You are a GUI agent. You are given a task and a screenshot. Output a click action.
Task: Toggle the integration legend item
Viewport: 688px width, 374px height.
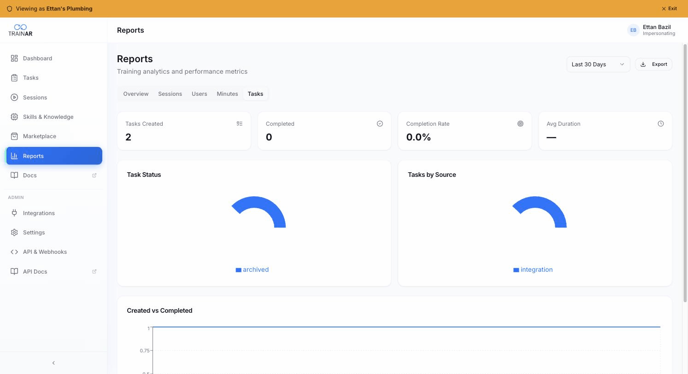point(533,270)
